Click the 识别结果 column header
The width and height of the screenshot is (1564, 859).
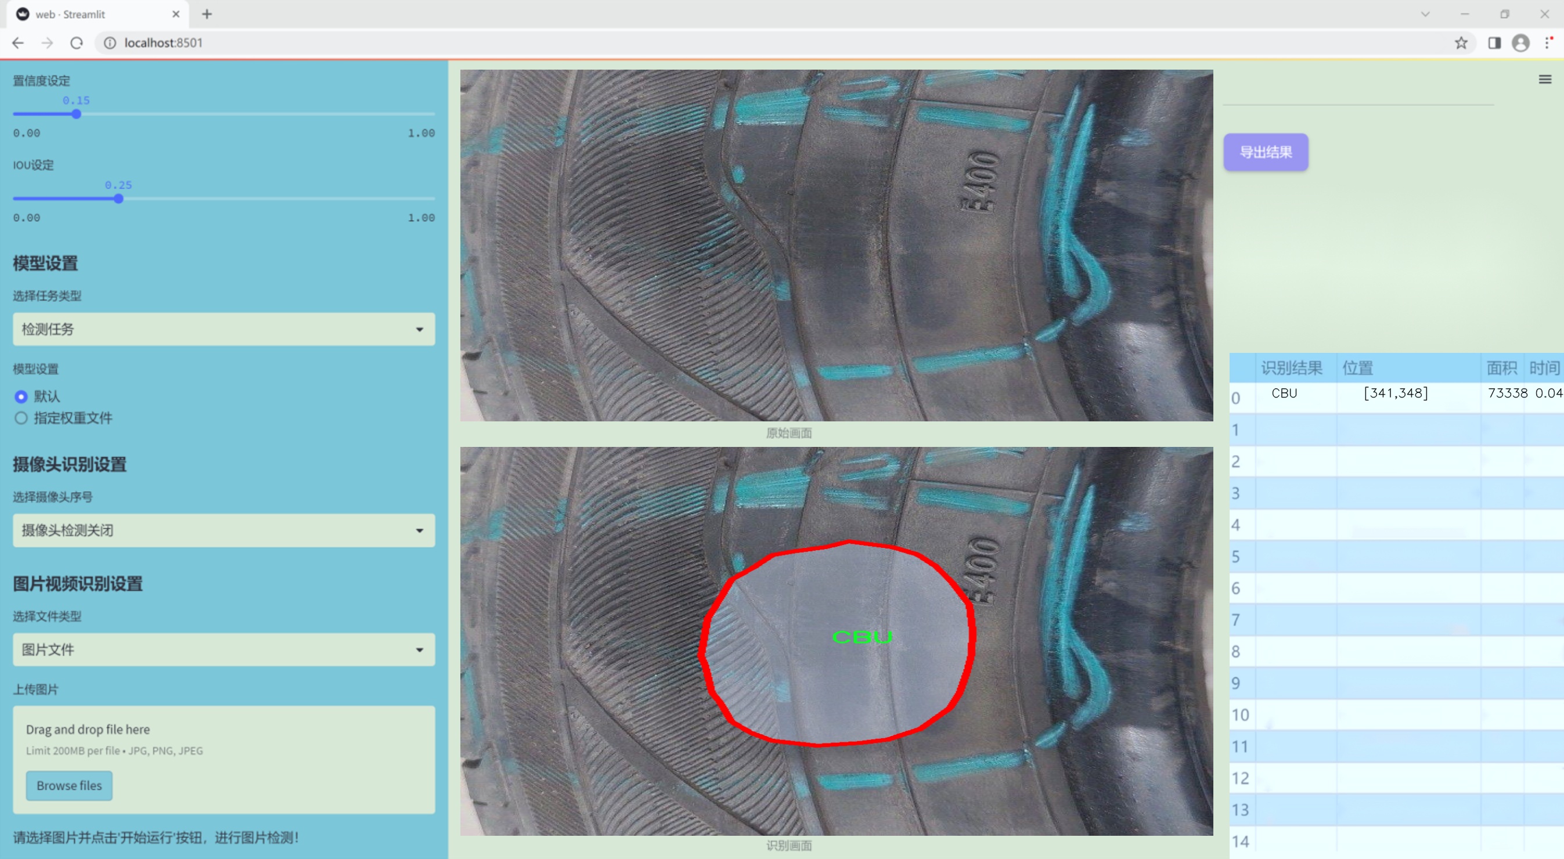coord(1291,368)
